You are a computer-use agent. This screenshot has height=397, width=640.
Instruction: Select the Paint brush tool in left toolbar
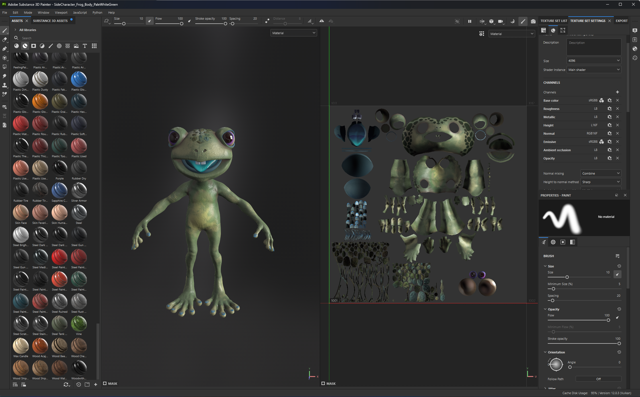(x=5, y=30)
